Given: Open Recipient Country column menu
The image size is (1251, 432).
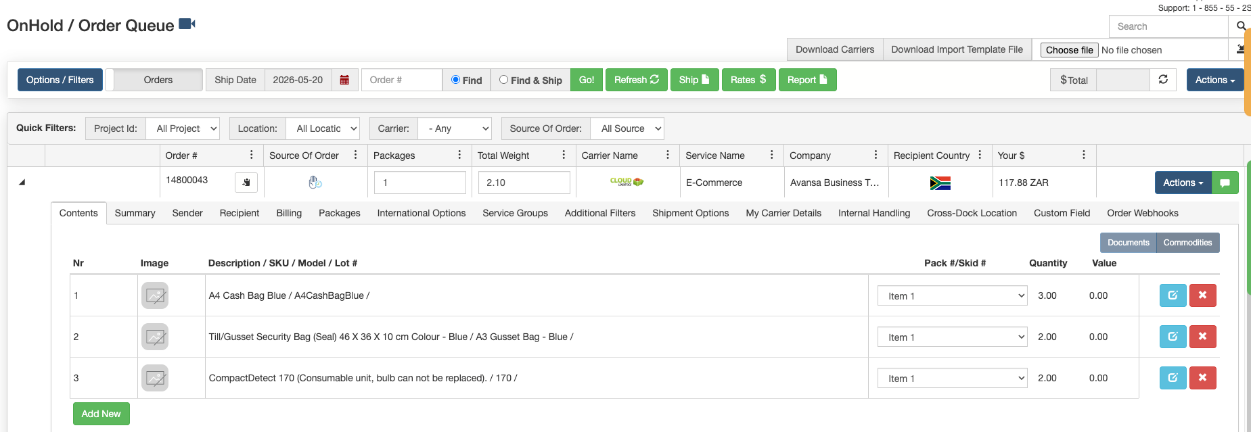Looking at the screenshot, I should [x=980, y=155].
